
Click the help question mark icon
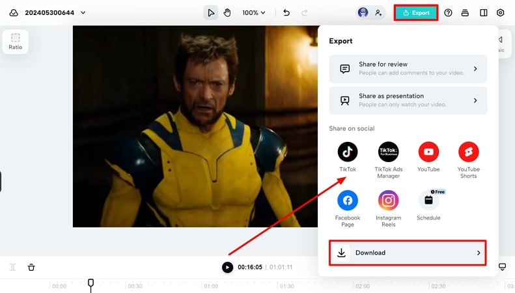448,12
